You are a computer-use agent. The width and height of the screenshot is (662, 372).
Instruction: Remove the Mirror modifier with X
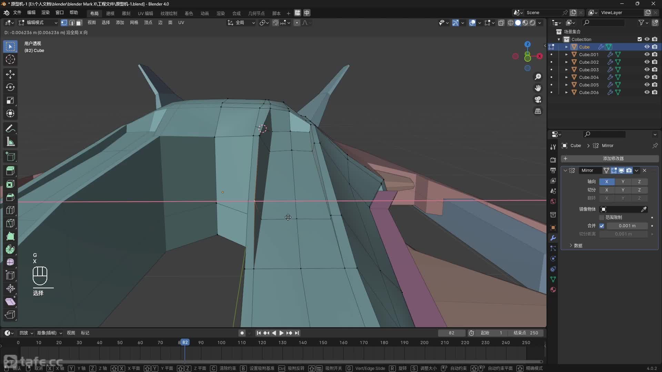pyautogui.click(x=644, y=170)
